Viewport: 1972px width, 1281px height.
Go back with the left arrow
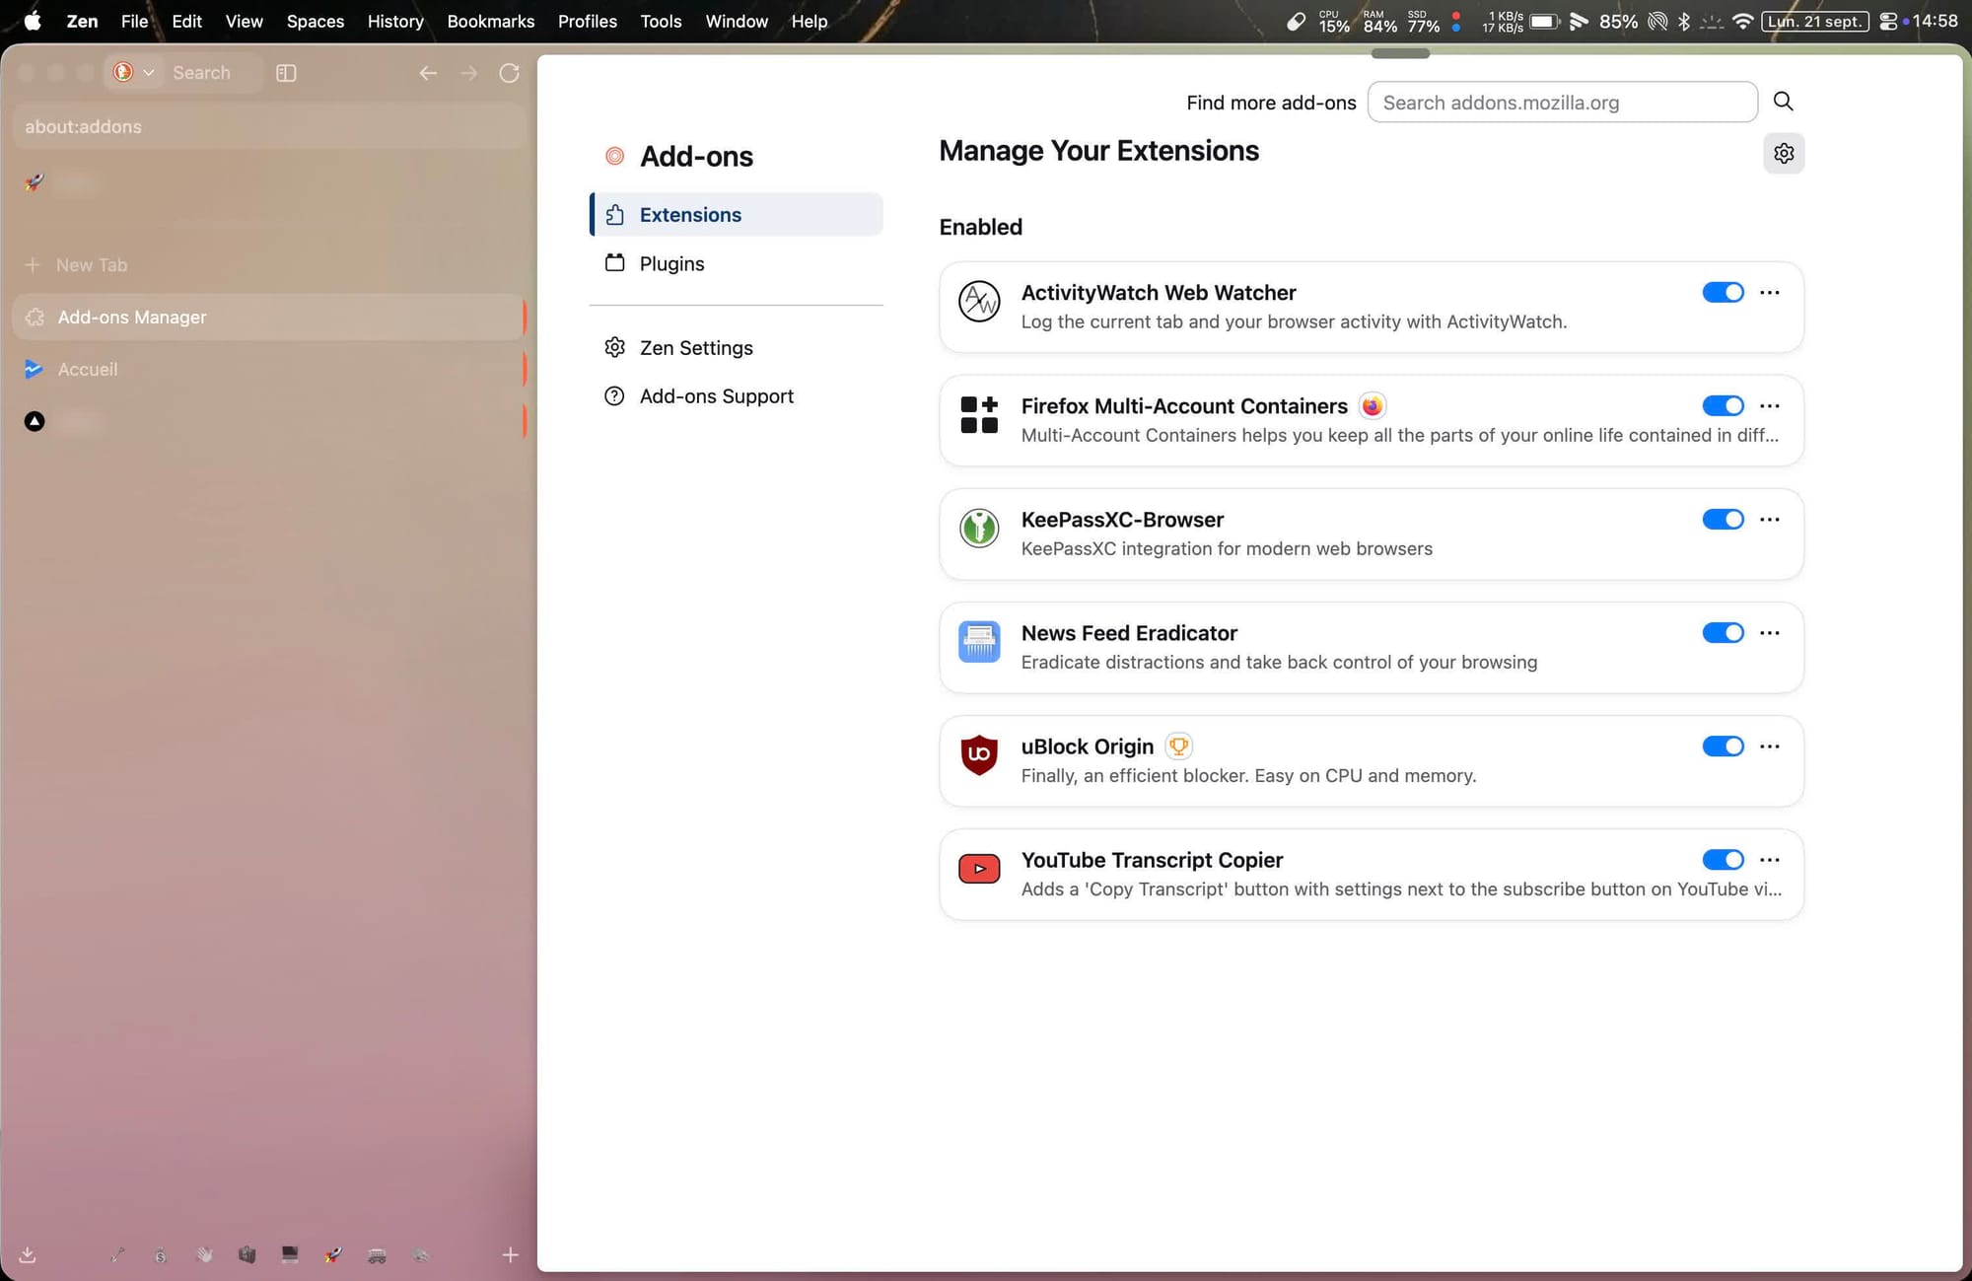point(428,73)
